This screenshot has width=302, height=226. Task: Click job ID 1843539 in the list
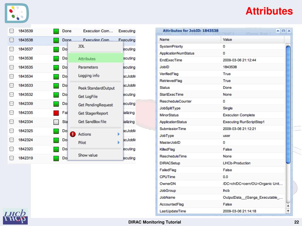coord(26,31)
